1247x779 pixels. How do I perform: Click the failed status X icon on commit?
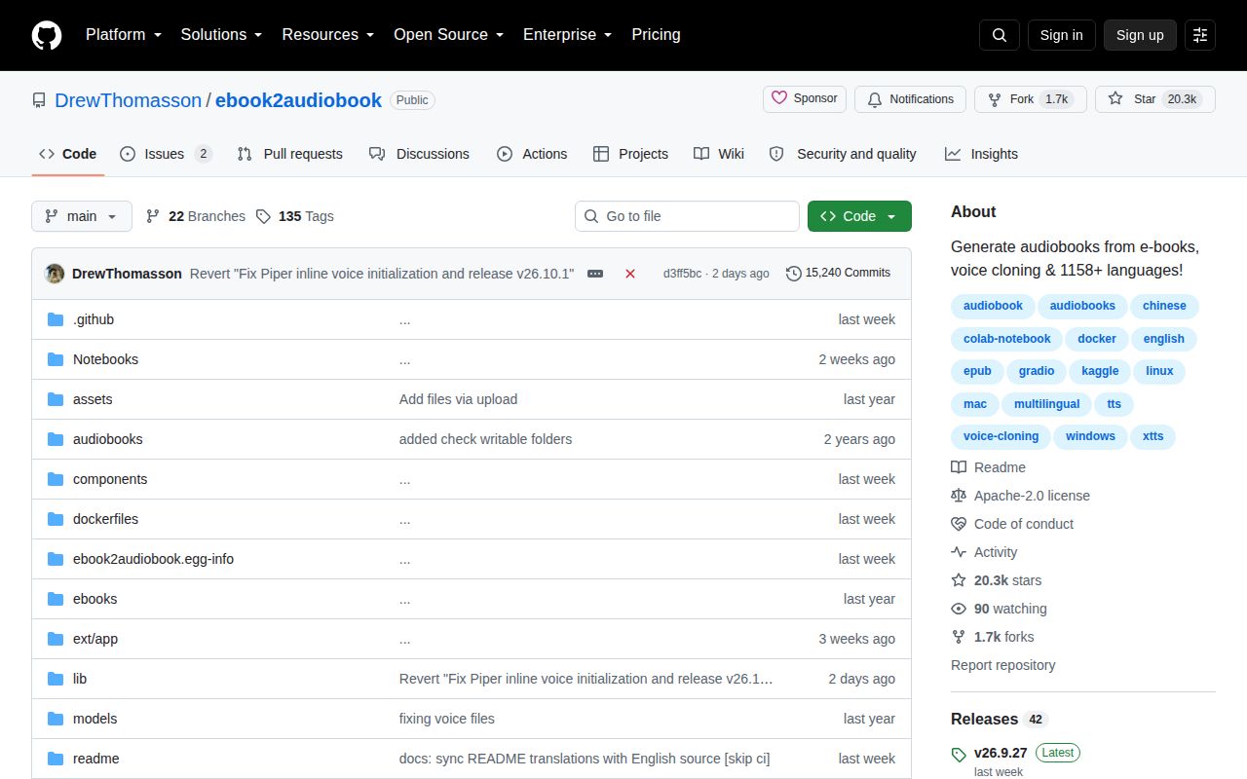coord(630,274)
